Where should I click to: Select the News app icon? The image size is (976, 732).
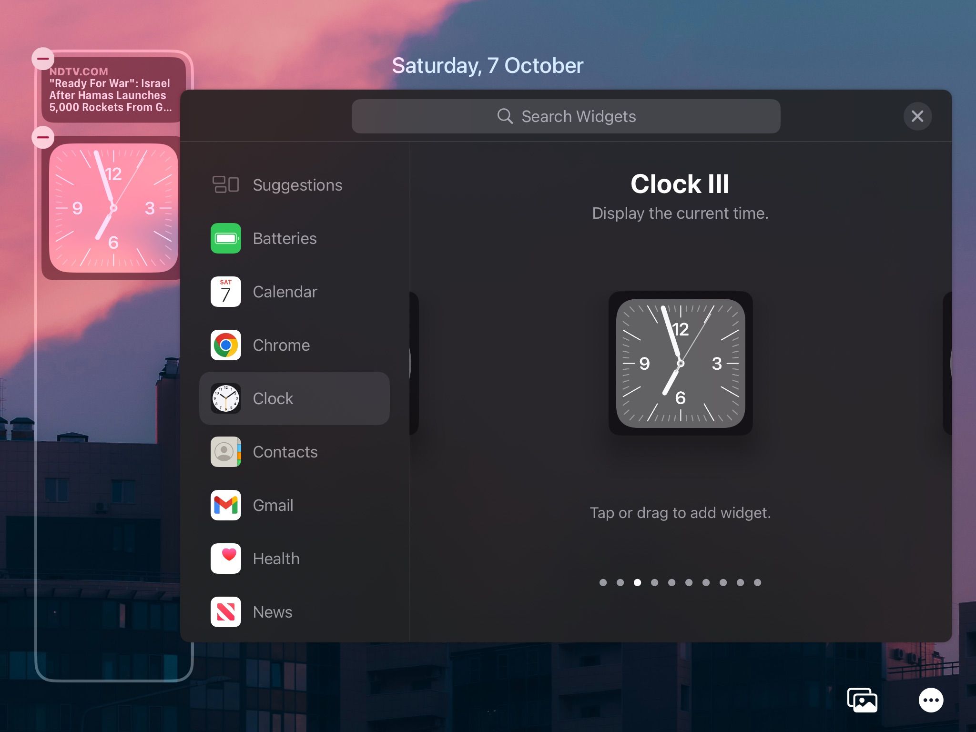[x=225, y=612]
